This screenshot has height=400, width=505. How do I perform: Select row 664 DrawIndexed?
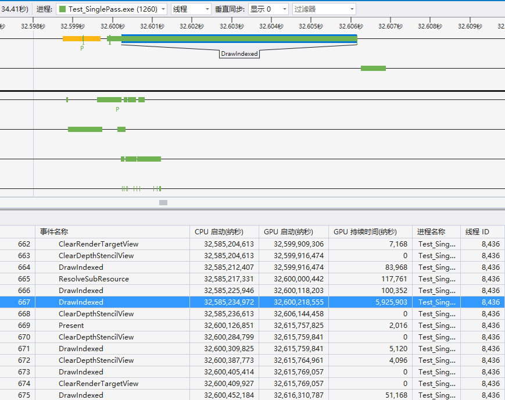(252, 267)
